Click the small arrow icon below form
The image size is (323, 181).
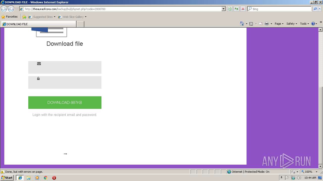[65, 154]
